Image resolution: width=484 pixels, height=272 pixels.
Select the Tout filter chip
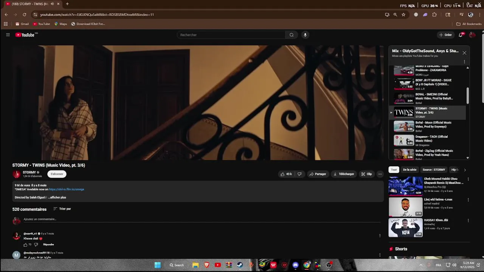coord(394,170)
